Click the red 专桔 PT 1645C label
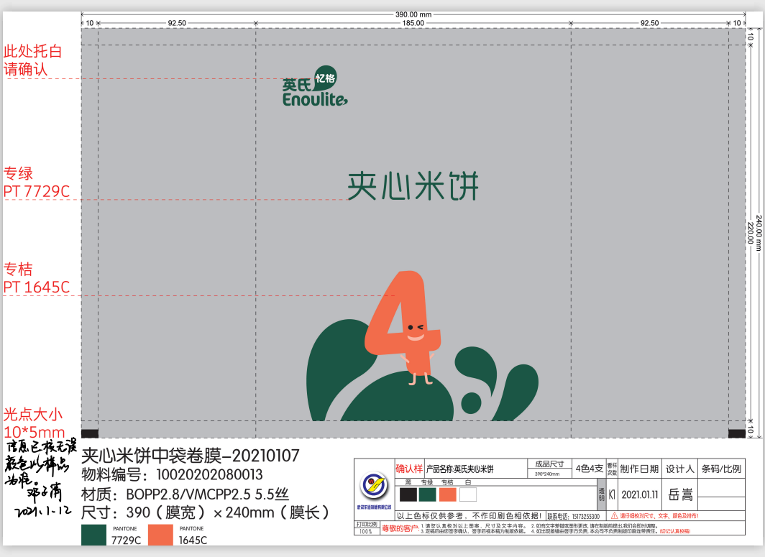This screenshot has height=557, width=765. click(x=37, y=278)
